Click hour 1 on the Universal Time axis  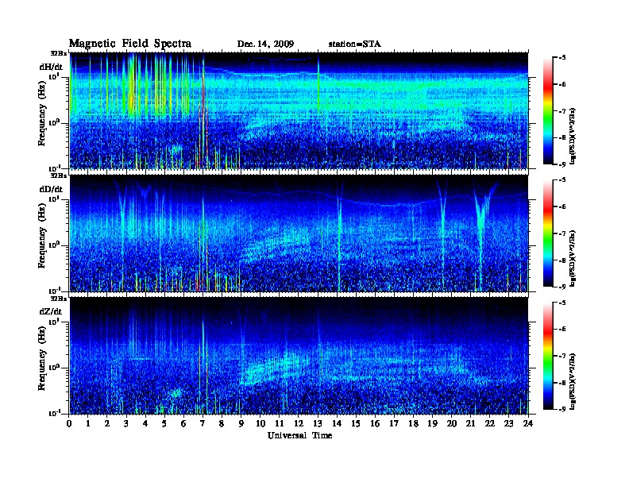click(88, 423)
